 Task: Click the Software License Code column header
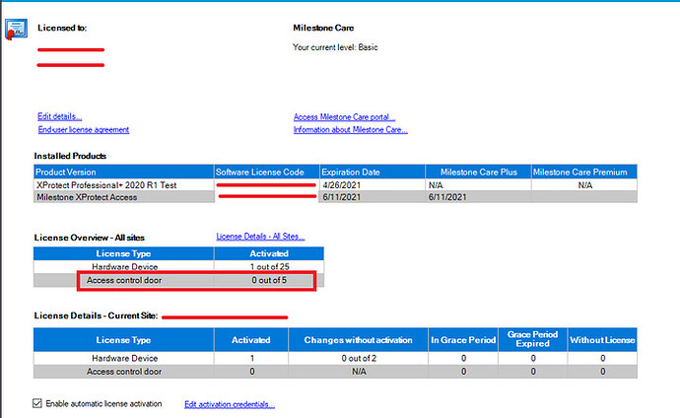coord(266,172)
